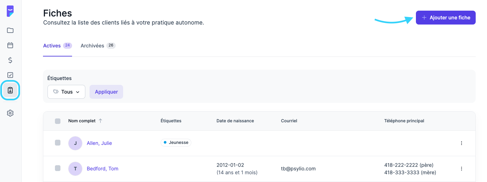Check the box for Bedford, Tom
Image resolution: width=487 pixels, height=182 pixels.
(58, 168)
